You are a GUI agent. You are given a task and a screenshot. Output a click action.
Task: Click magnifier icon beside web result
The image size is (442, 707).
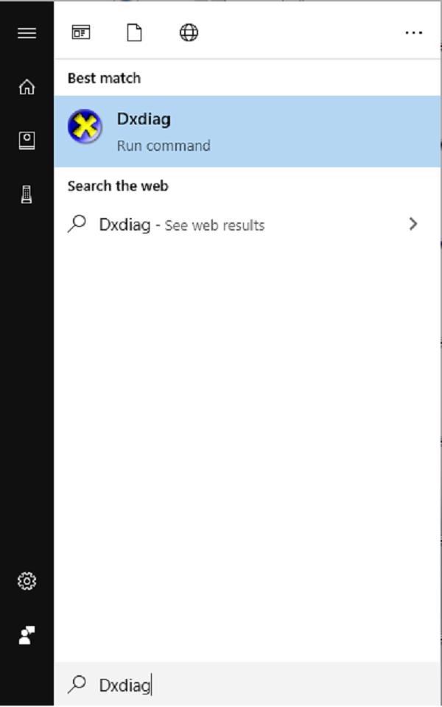(77, 225)
